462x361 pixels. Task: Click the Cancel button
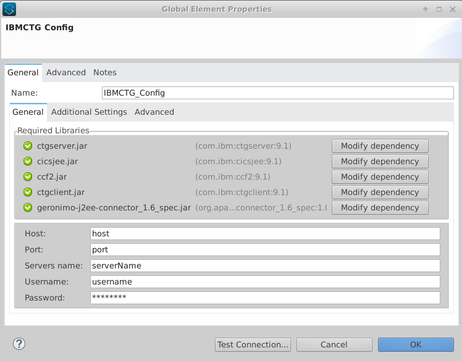click(334, 344)
